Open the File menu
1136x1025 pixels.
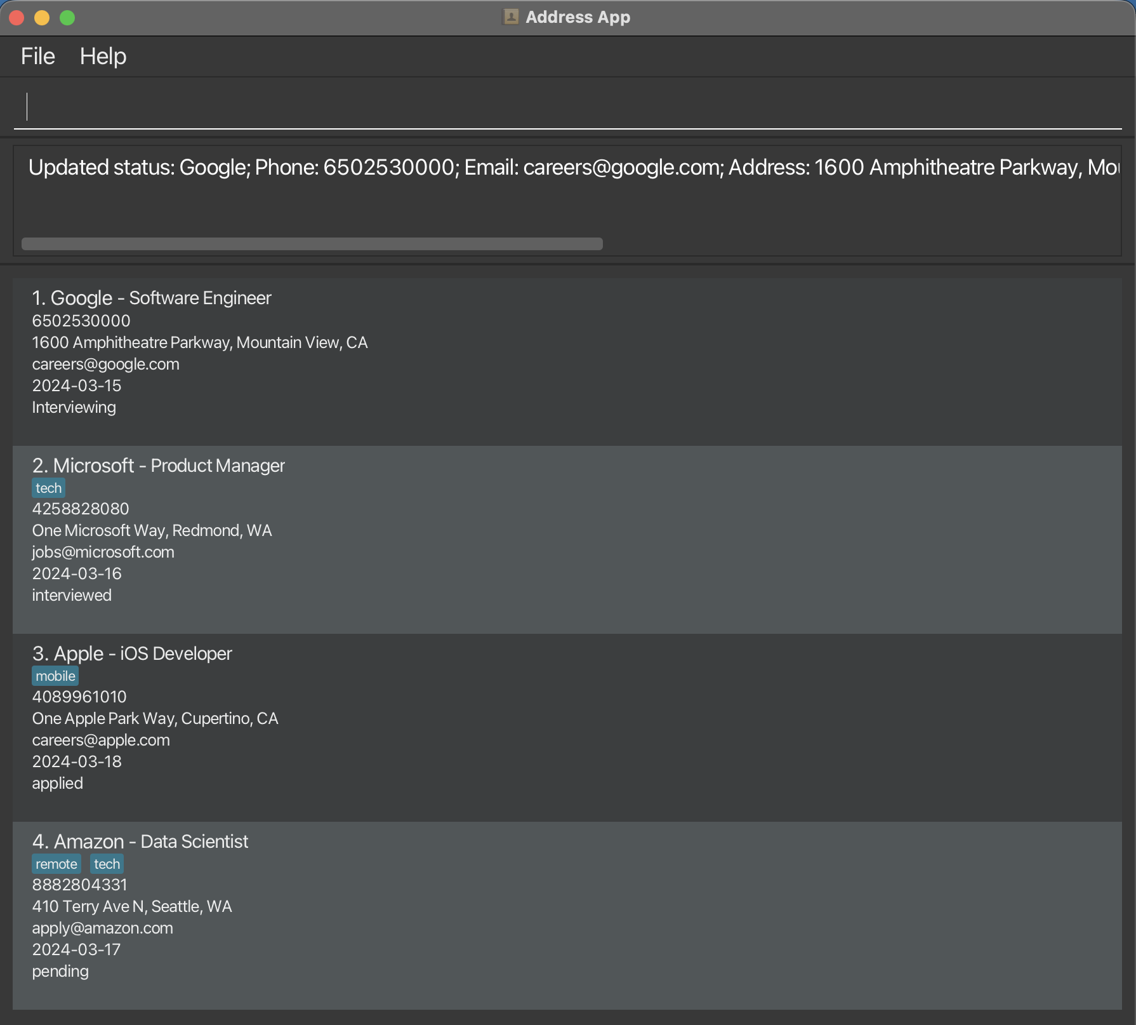coord(37,57)
